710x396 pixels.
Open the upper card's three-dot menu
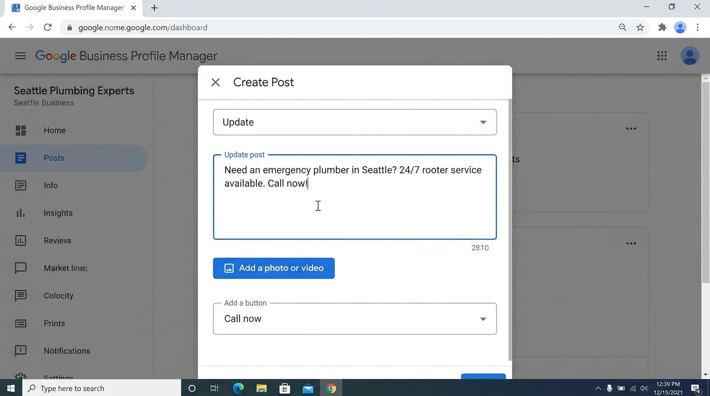tap(631, 129)
